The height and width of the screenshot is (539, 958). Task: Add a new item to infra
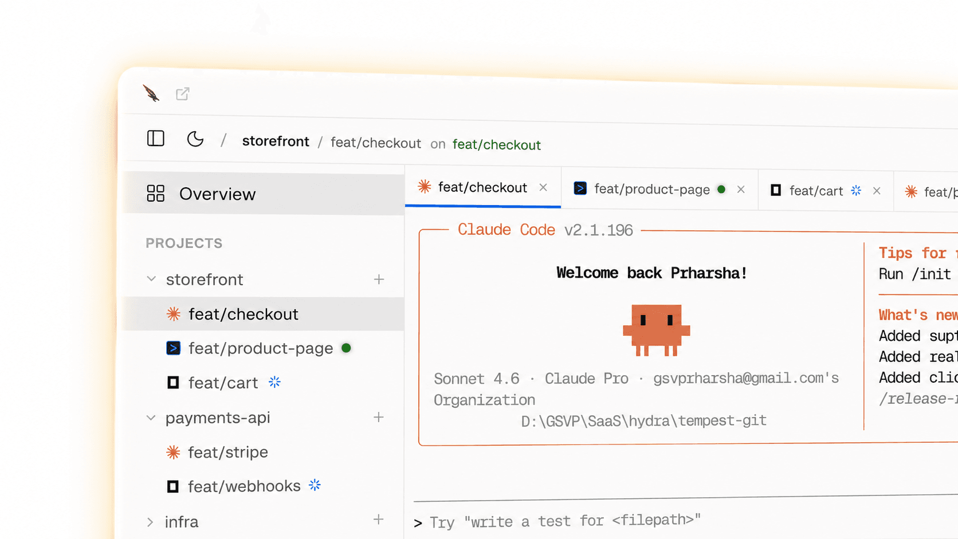point(378,520)
